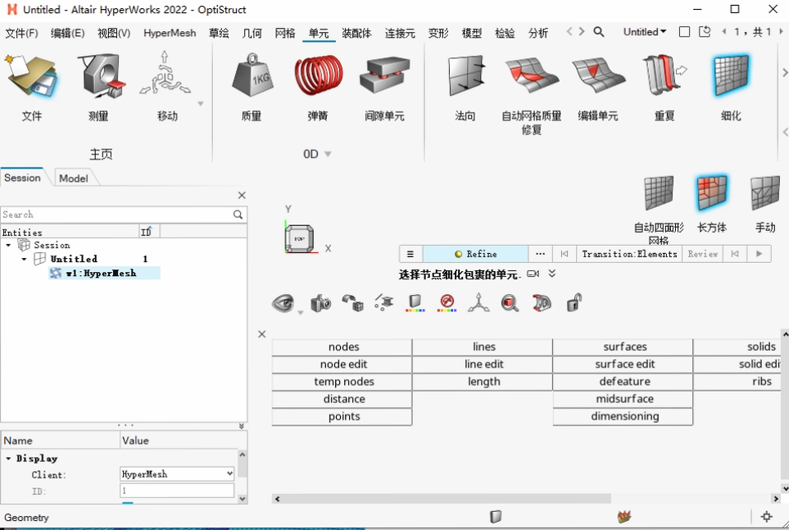Screen dimensions: 789x530
Task: Open the 视图(V) menu
Action: (x=114, y=34)
